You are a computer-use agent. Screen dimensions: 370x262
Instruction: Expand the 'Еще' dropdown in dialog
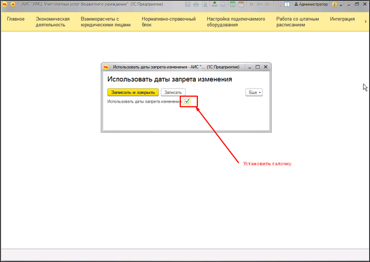pyautogui.click(x=254, y=92)
